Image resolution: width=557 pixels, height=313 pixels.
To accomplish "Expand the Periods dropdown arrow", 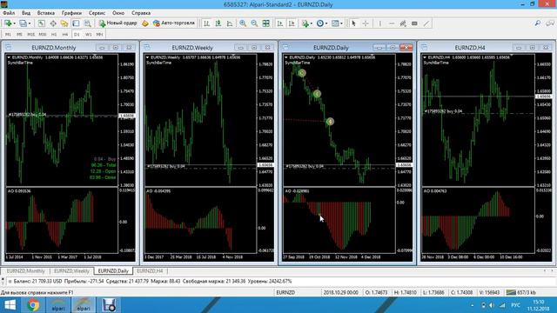I will (x=326, y=23).
